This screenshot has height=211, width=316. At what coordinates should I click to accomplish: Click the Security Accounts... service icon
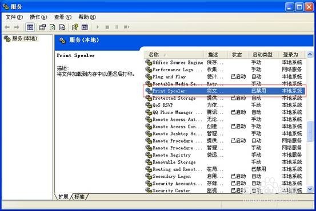(x=149, y=184)
